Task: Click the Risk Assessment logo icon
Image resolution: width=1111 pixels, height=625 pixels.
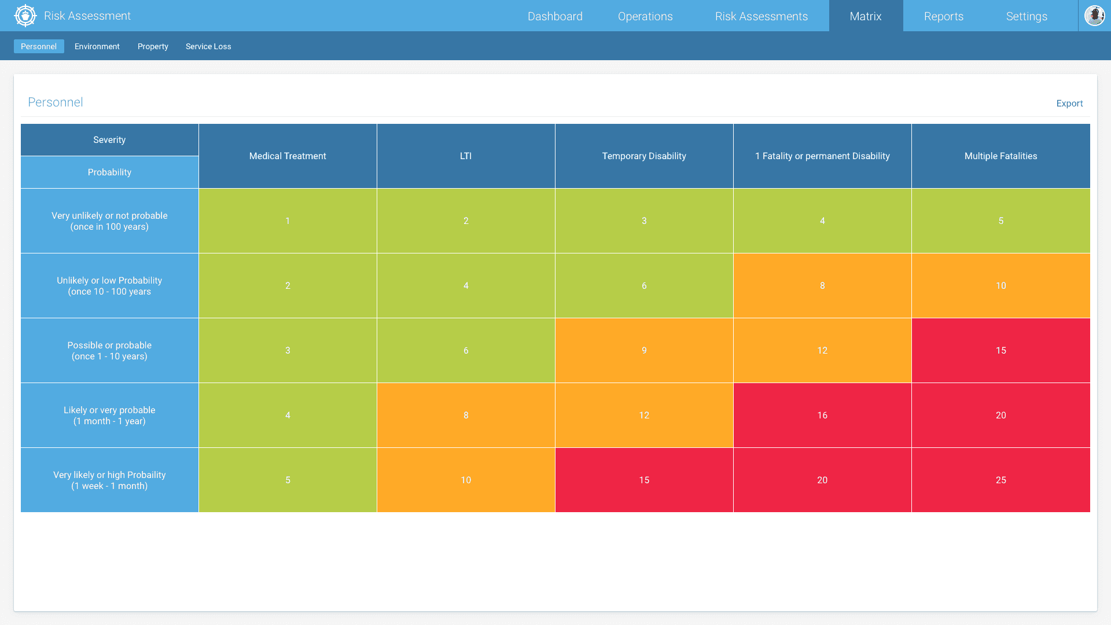Action: point(25,16)
